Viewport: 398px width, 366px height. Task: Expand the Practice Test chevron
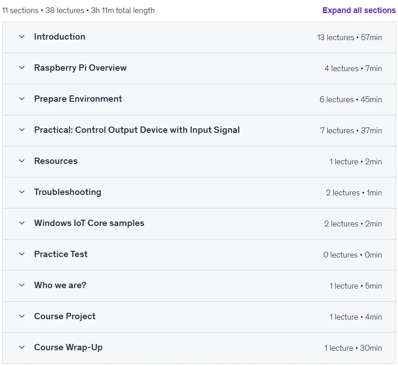22,254
